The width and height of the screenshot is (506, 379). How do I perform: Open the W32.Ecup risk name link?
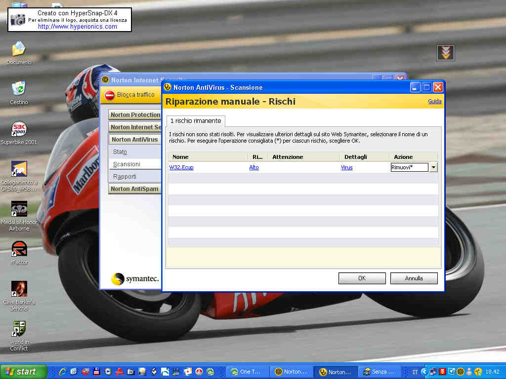tap(181, 167)
